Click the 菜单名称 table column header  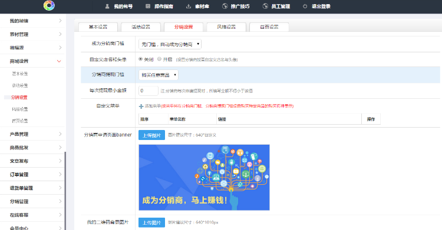click(177, 119)
